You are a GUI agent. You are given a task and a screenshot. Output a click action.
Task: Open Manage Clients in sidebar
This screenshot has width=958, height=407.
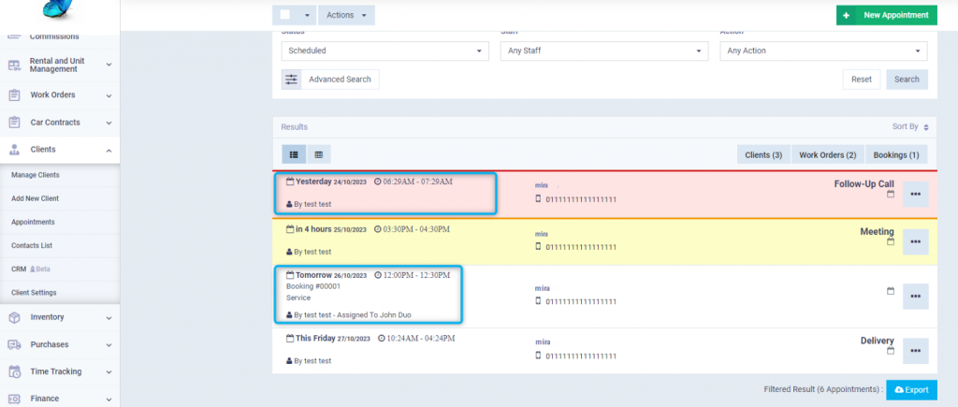click(x=36, y=175)
